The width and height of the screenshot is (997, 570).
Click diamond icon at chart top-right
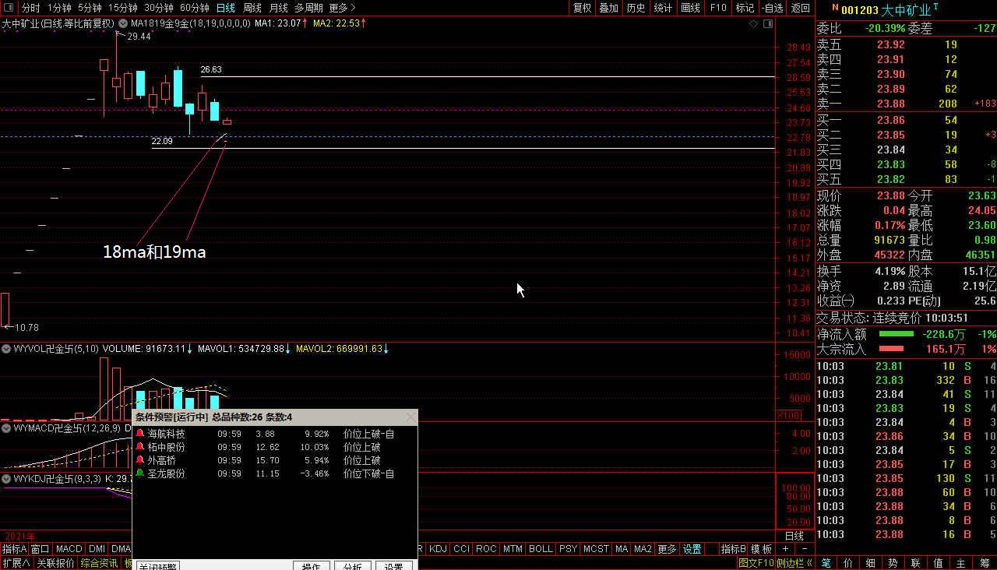[753, 24]
